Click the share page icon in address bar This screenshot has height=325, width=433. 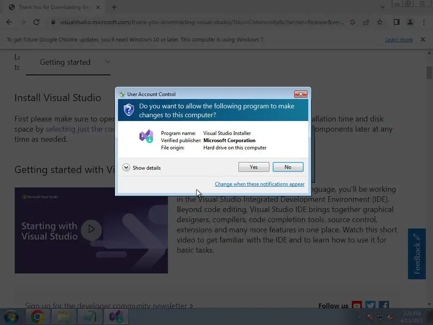(x=366, y=22)
